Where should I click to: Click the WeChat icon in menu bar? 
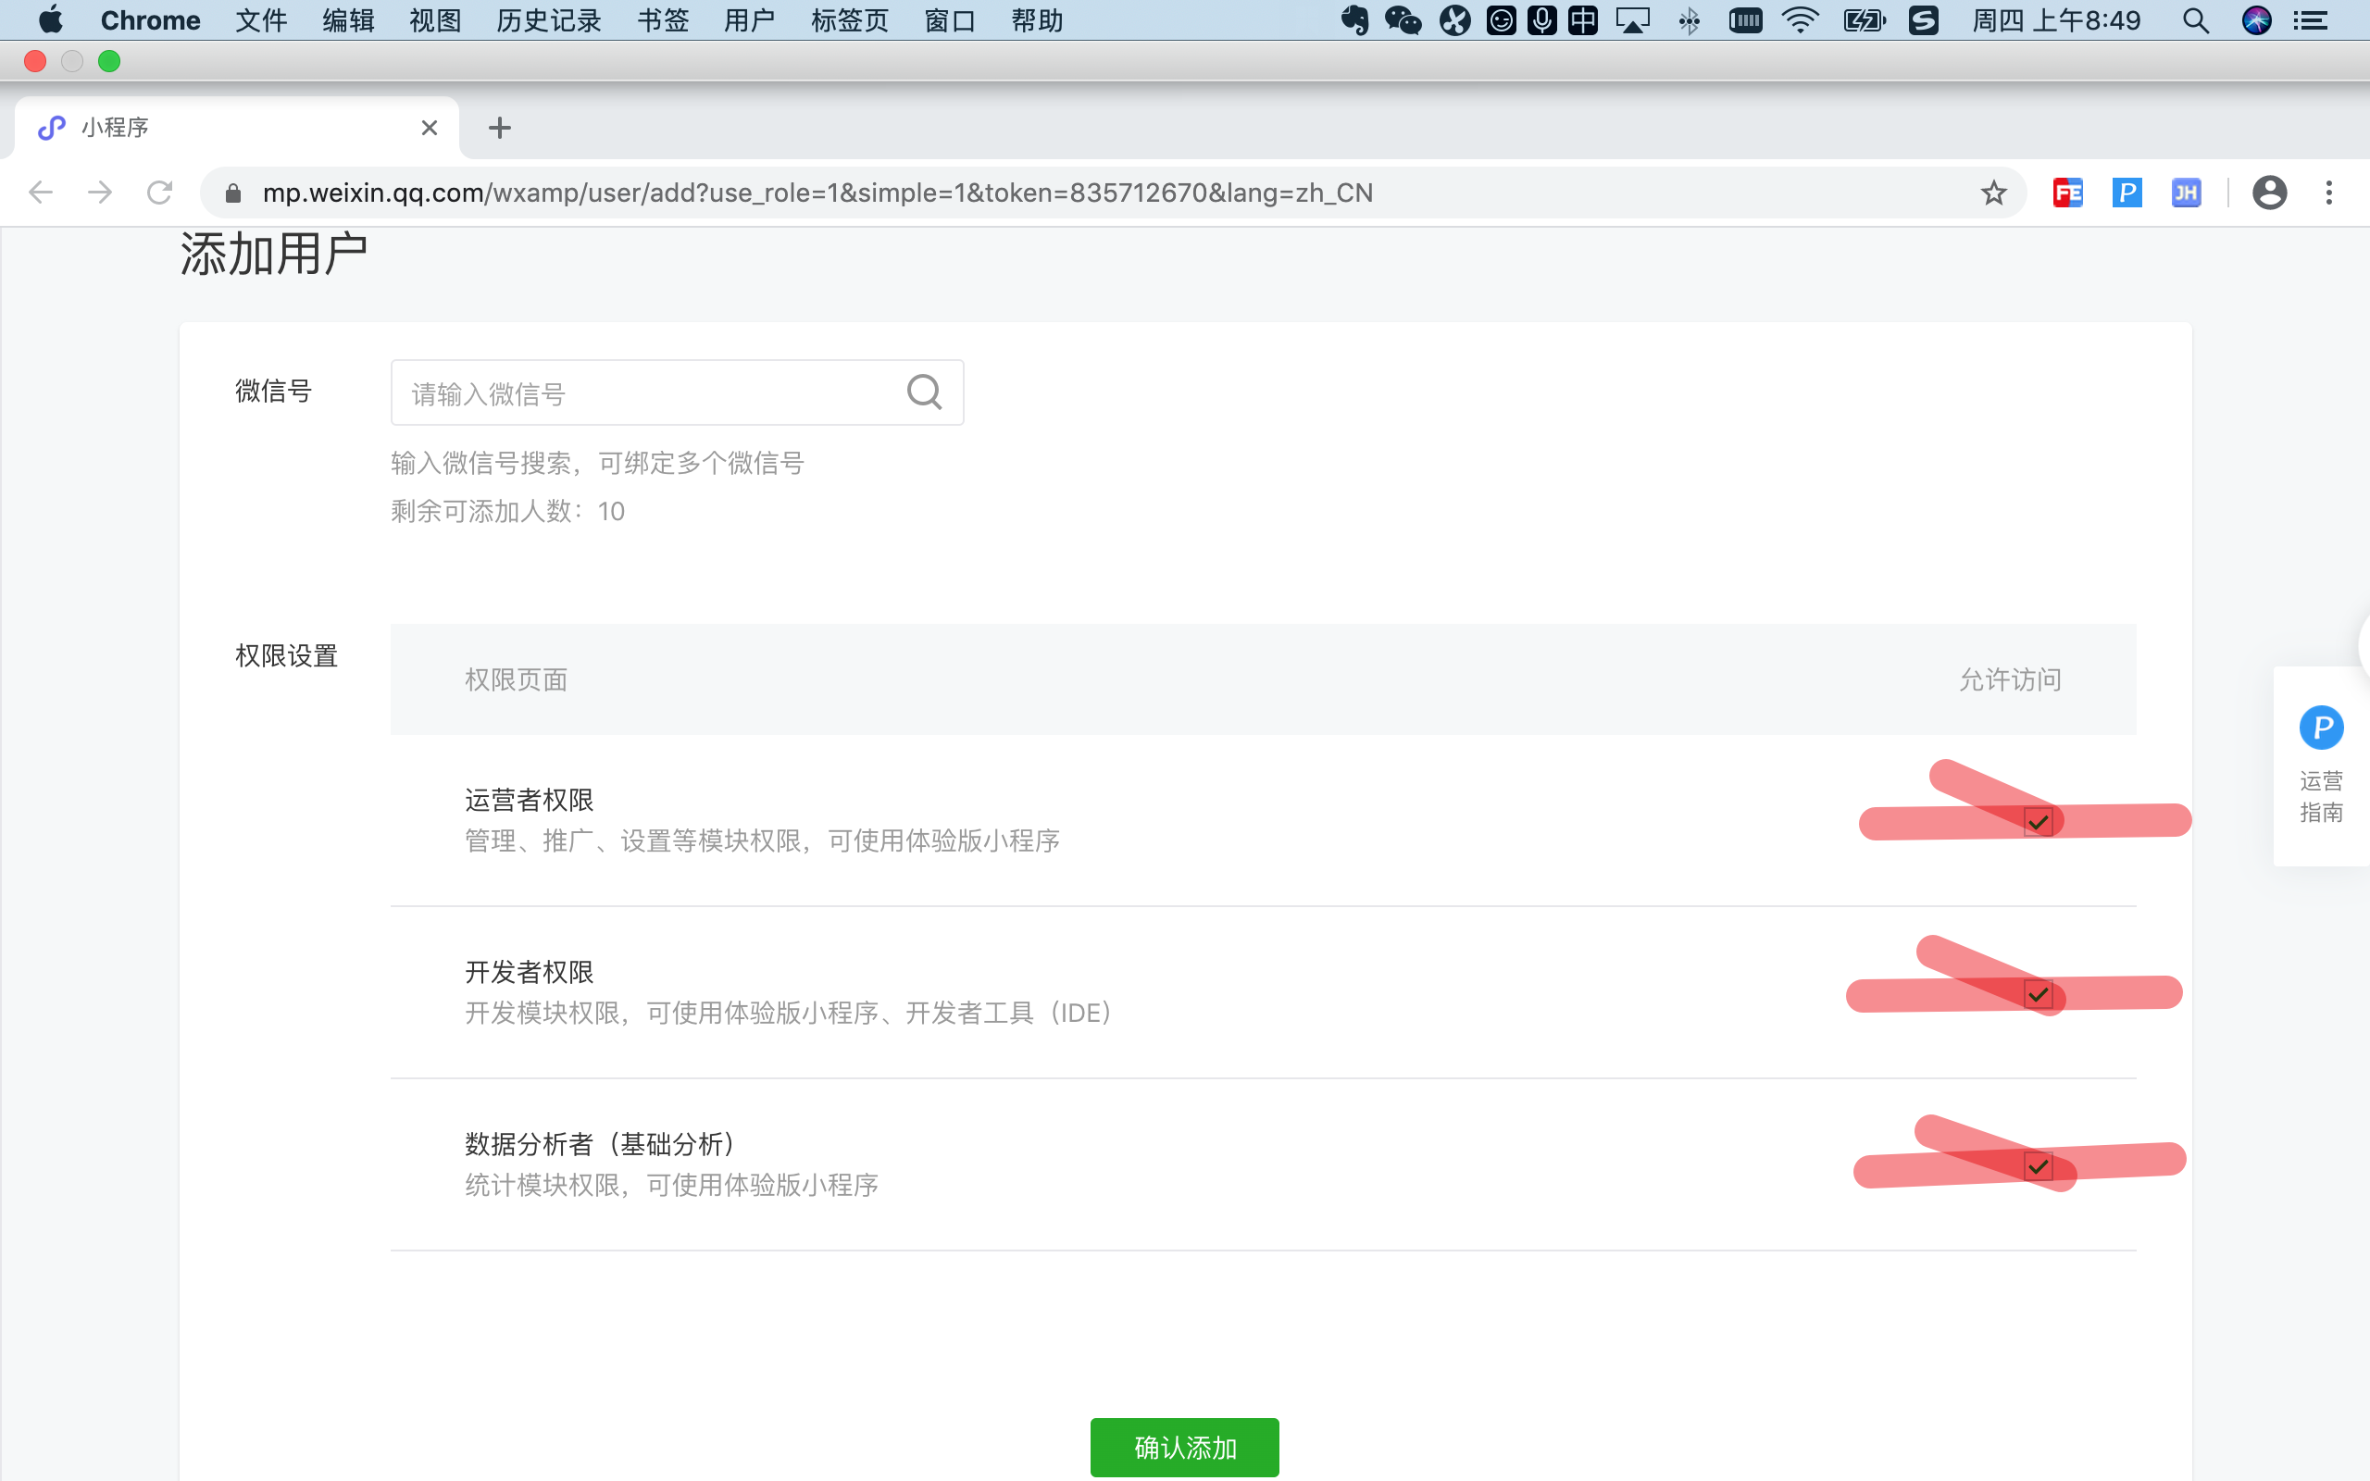point(1403,20)
